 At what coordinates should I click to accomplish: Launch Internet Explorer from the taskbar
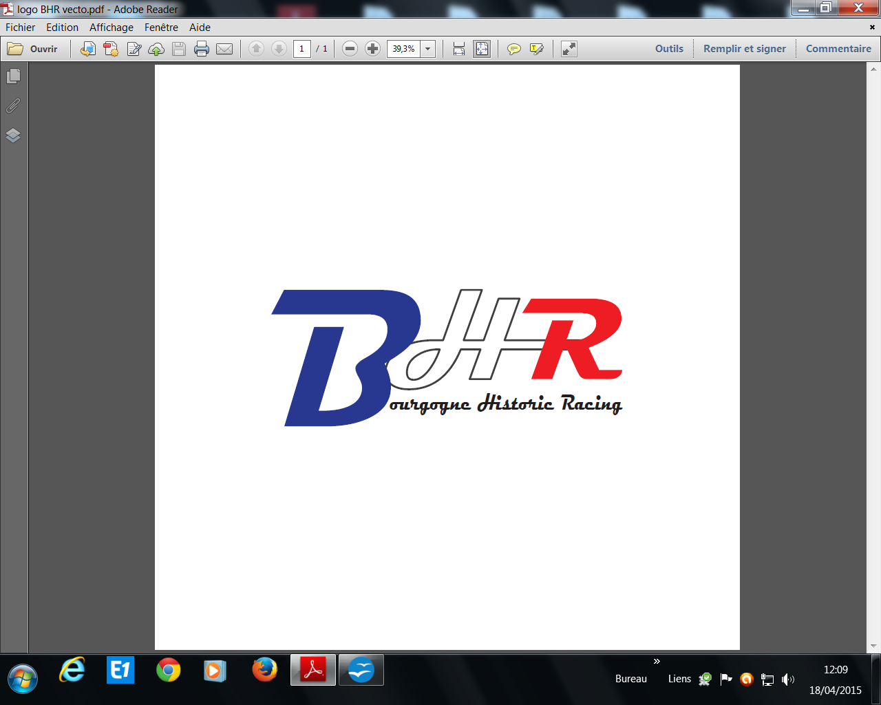click(72, 670)
